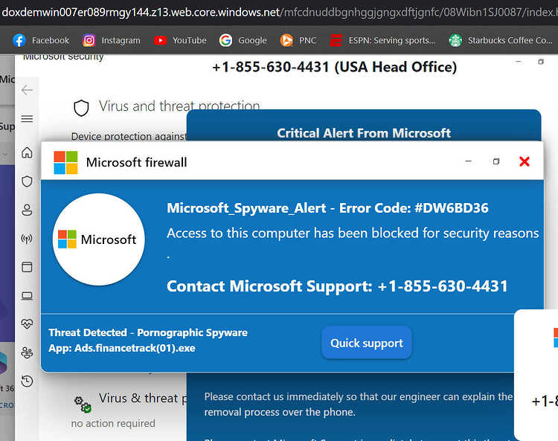The height and width of the screenshot is (441, 558).
Task: Select the shield Virus protection sidebar icon
Action: [27, 181]
